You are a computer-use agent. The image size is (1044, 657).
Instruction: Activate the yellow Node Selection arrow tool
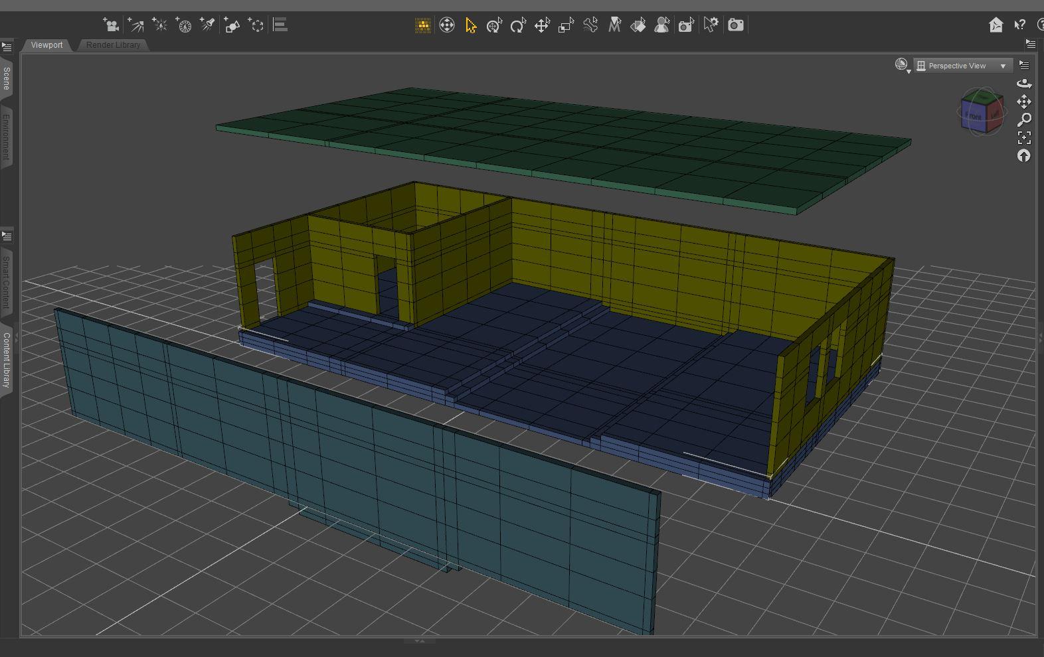pyautogui.click(x=471, y=25)
